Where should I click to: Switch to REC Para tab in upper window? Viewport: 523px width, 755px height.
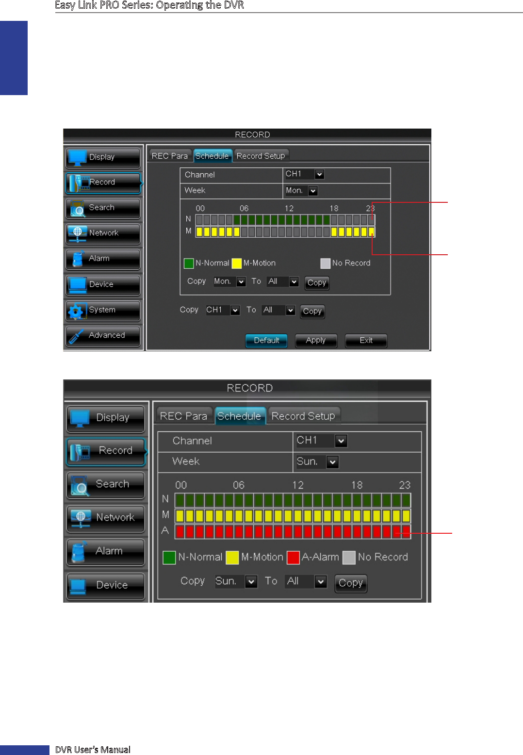click(x=170, y=156)
